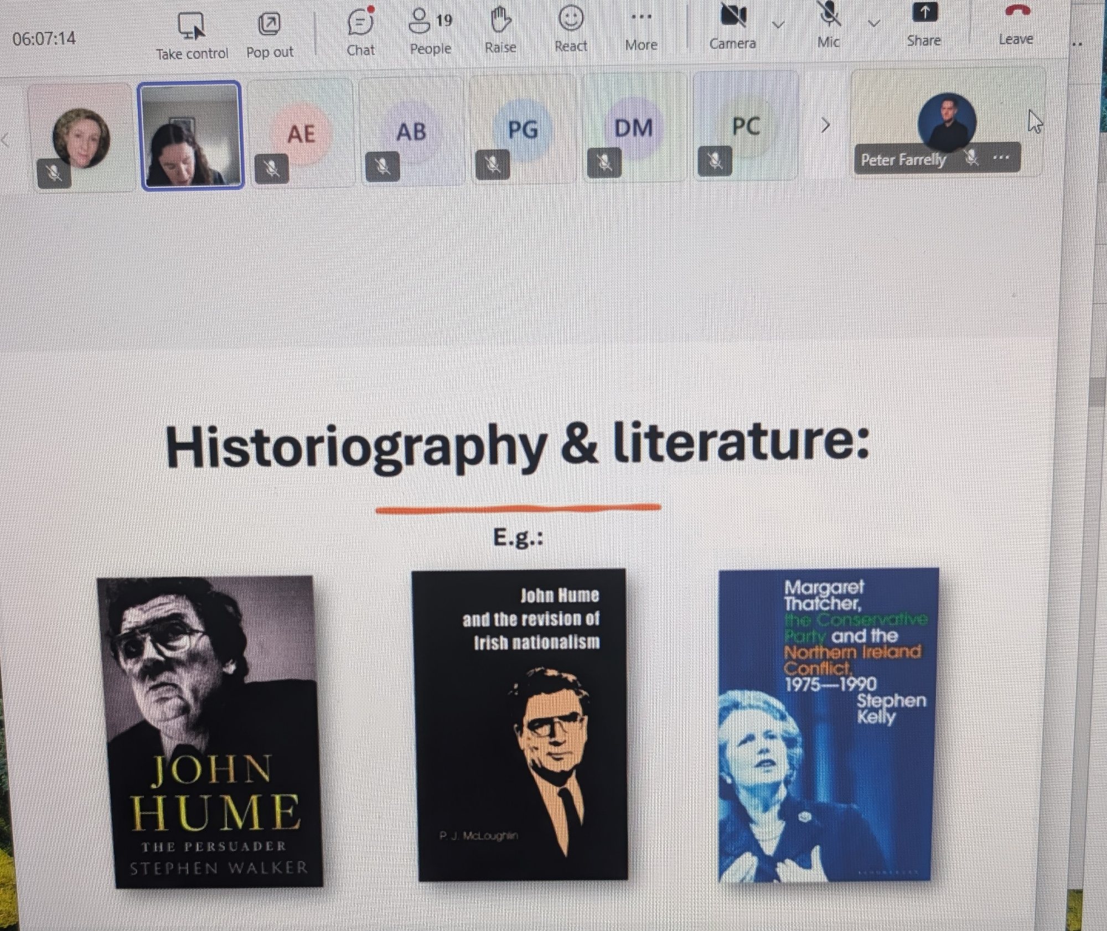Expand the Camera options dropdown arrow
Screen dimensions: 1107x931
tap(778, 25)
